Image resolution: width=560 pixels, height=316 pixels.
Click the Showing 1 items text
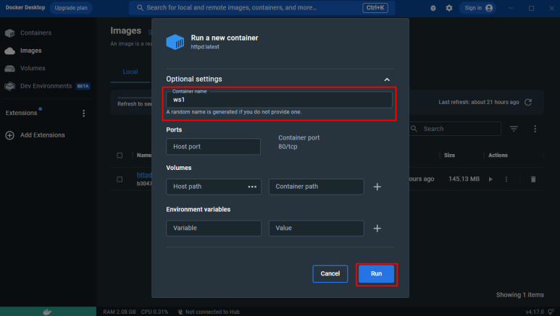click(519, 295)
